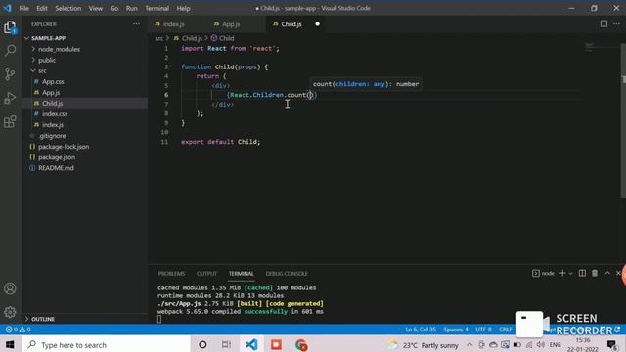
Task: Open the Terminal menu
Action: [x=156, y=8]
